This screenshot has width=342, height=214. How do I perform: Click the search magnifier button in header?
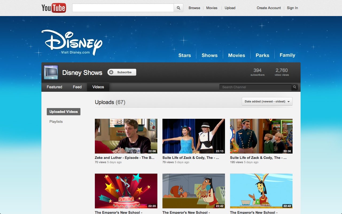tap(178, 8)
